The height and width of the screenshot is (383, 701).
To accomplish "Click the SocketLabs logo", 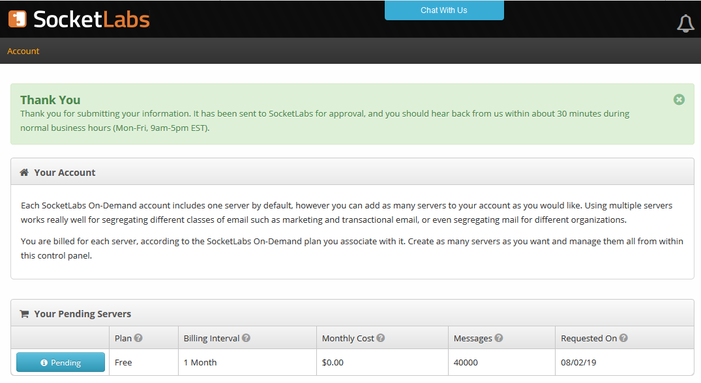I will 79,19.
